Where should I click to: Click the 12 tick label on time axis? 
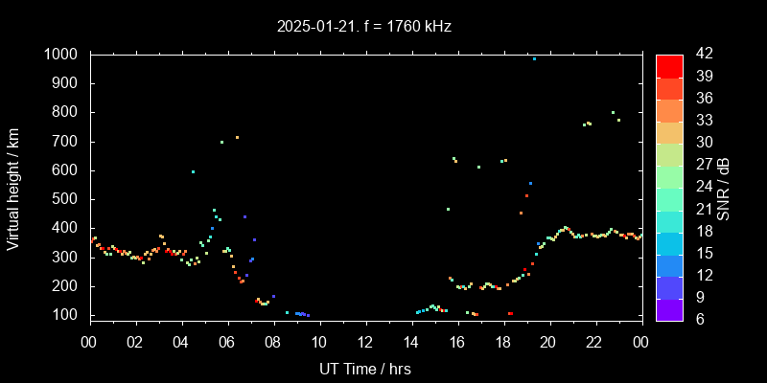365,342
